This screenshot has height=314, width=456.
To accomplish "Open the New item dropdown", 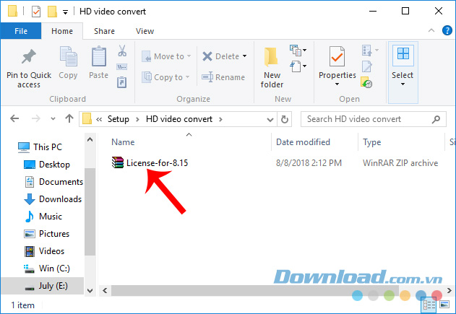I will point(298,51).
